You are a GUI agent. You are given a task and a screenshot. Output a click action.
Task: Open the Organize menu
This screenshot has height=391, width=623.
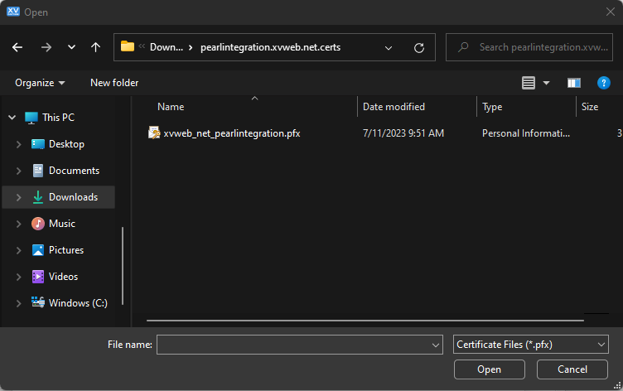click(40, 83)
